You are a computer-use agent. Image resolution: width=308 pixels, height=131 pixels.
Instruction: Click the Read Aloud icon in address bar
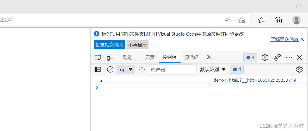(x=227, y=20)
